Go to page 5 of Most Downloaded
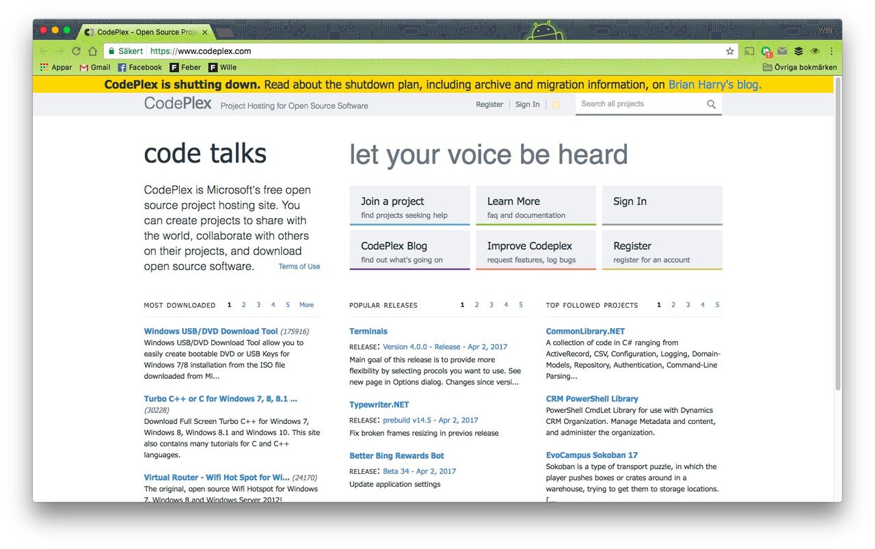 pos(288,305)
